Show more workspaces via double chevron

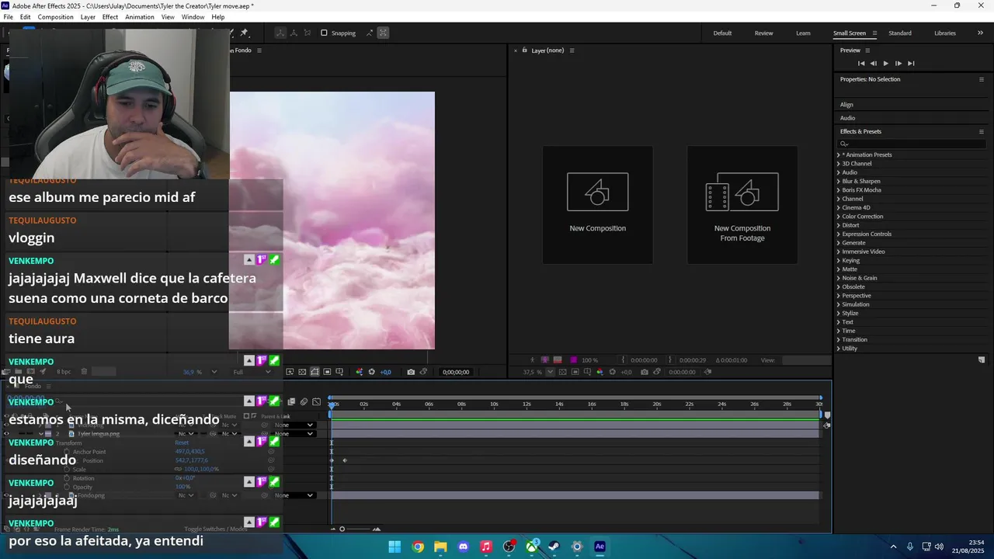pyautogui.click(x=981, y=33)
